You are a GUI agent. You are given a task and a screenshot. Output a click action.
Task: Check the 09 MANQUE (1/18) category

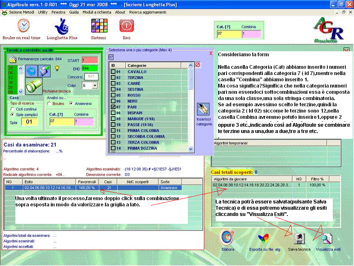pyautogui.click(x=113, y=119)
